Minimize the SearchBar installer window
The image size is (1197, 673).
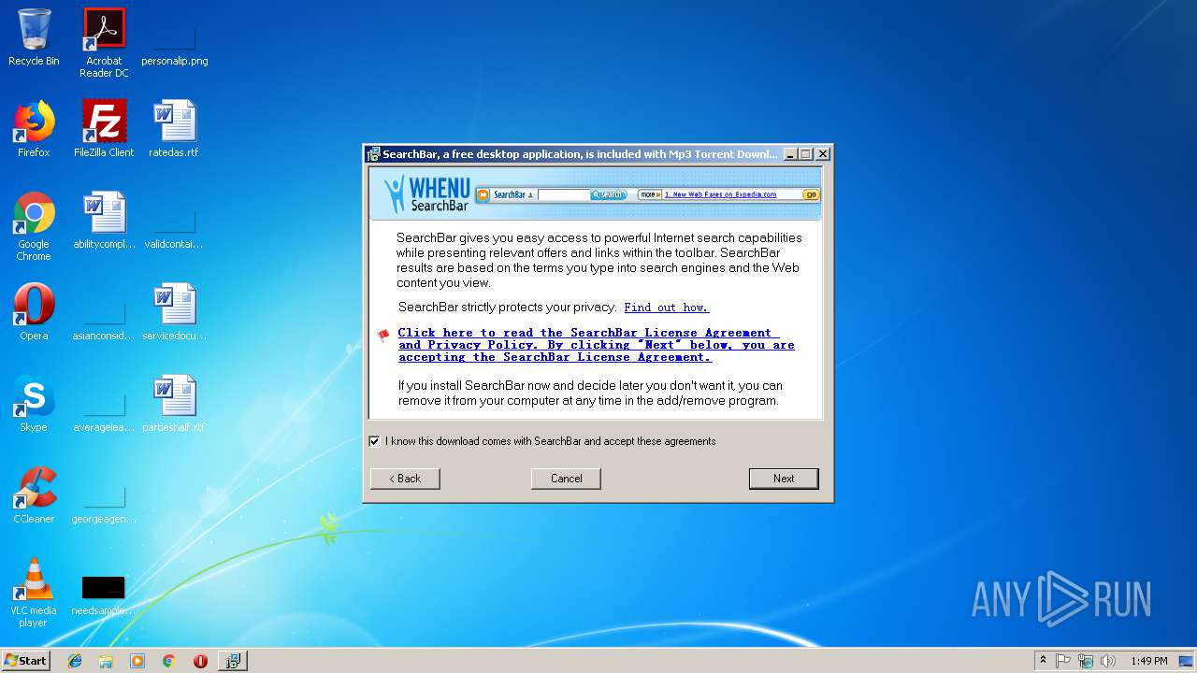pos(790,154)
